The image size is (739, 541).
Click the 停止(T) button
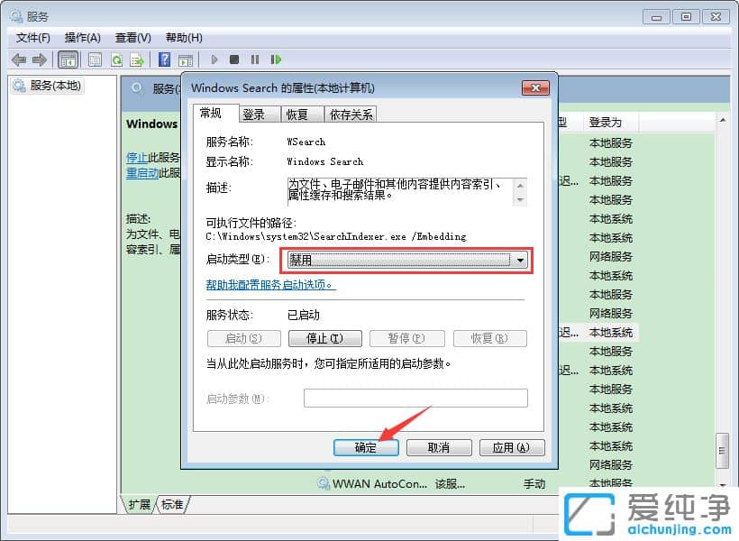tap(324, 339)
